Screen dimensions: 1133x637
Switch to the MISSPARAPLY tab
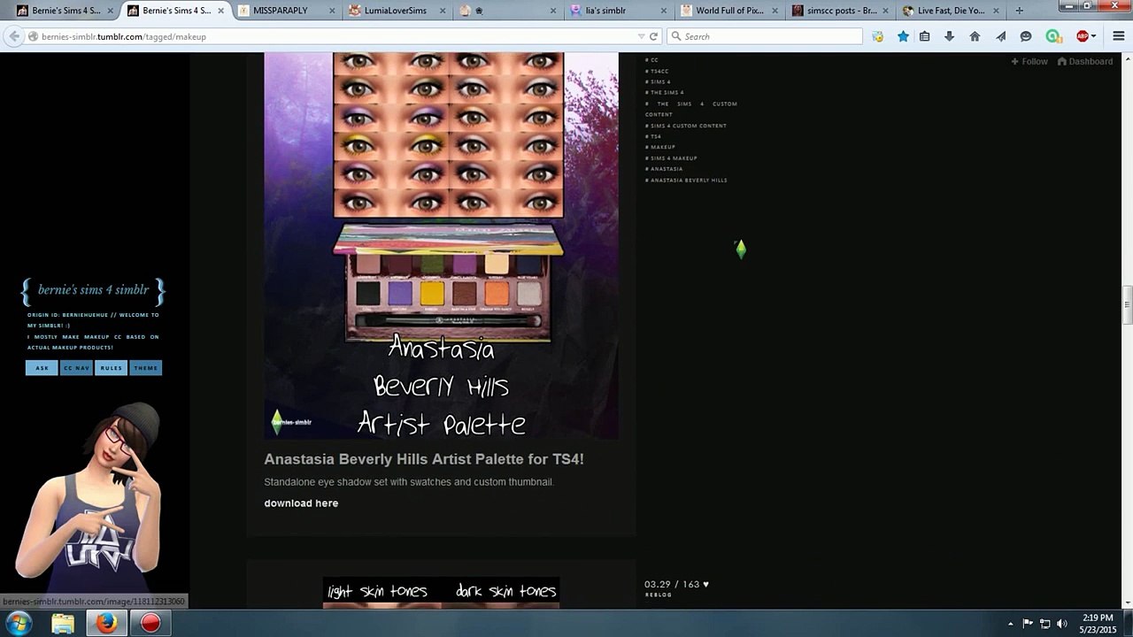(x=287, y=11)
